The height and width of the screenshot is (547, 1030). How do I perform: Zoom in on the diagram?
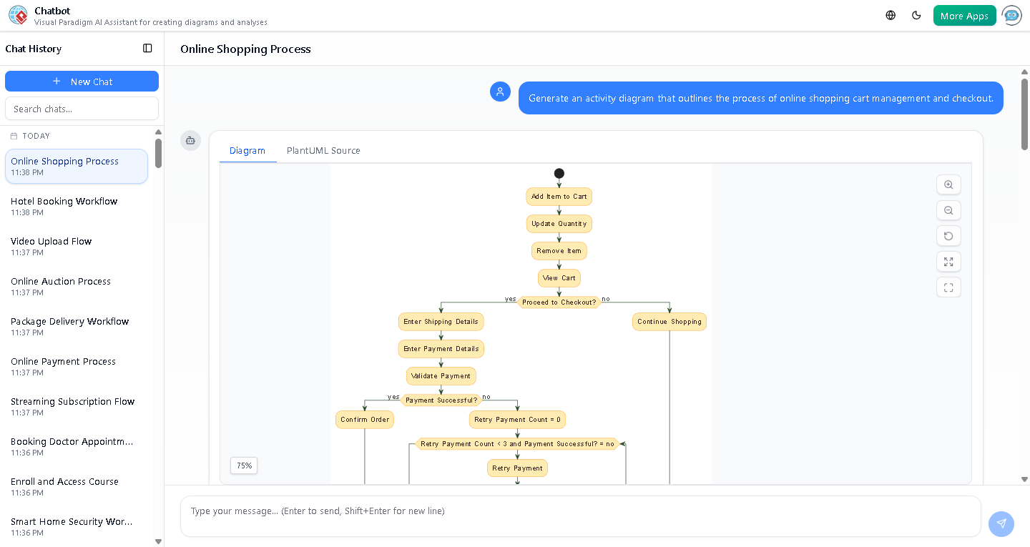tap(948, 184)
